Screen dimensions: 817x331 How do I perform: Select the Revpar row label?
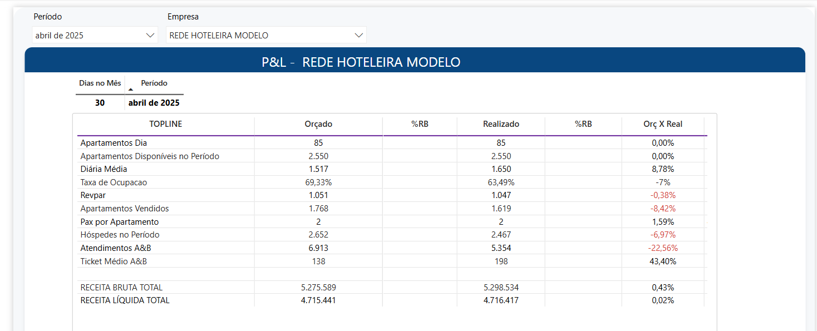tap(93, 195)
